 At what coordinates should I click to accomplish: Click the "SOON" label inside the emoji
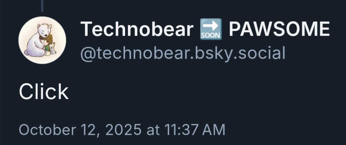point(211,36)
